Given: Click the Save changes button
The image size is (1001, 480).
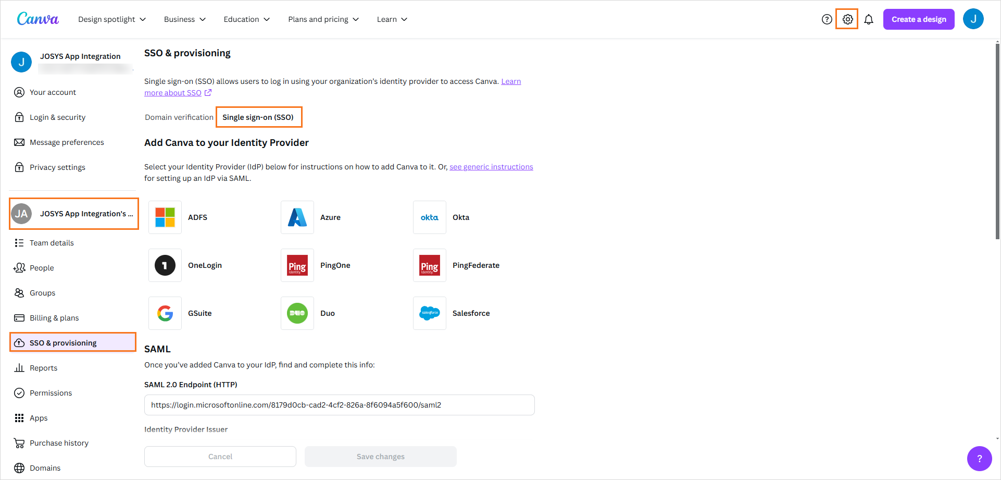Looking at the screenshot, I should [381, 457].
